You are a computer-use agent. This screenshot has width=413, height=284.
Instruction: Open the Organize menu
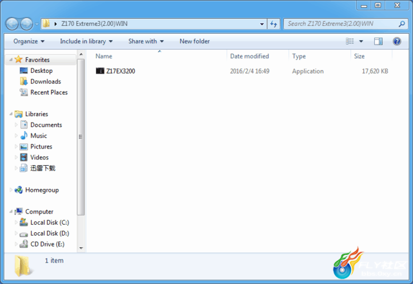click(x=28, y=41)
